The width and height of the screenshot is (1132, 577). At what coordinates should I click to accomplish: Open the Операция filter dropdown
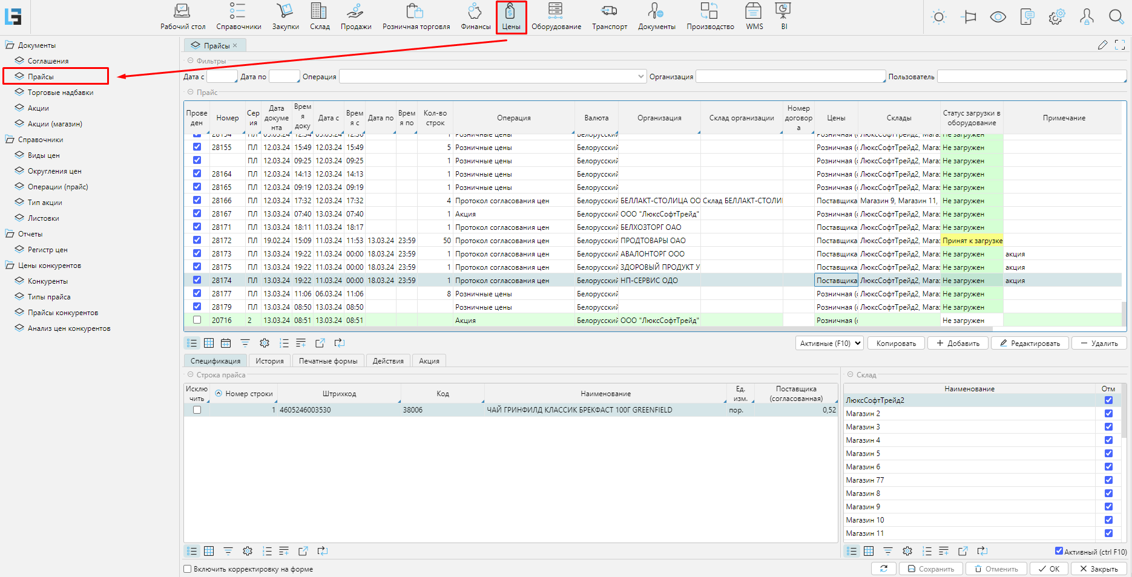[641, 77]
